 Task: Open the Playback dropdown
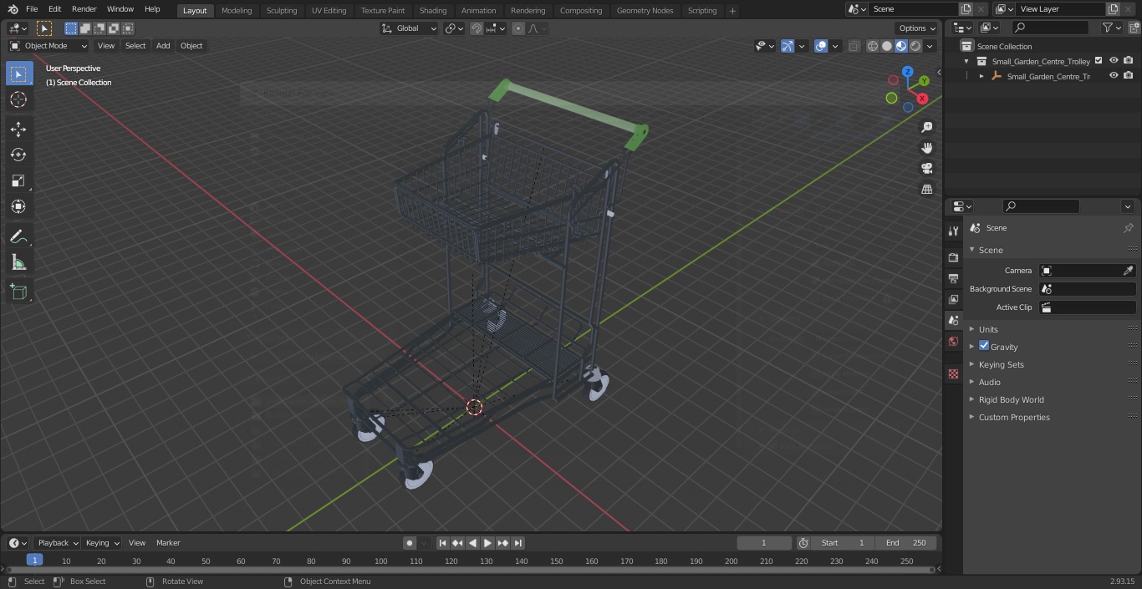[x=58, y=543]
